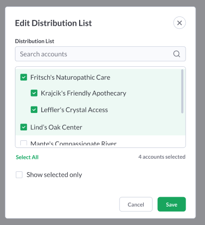
Task: Select the Fritsch's Naturopathic Care row label
Action: coord(70,77)
